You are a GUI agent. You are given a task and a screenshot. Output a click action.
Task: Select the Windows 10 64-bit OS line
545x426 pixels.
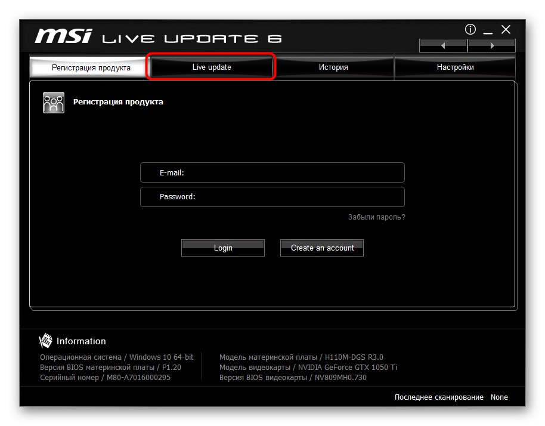point(116,357)
